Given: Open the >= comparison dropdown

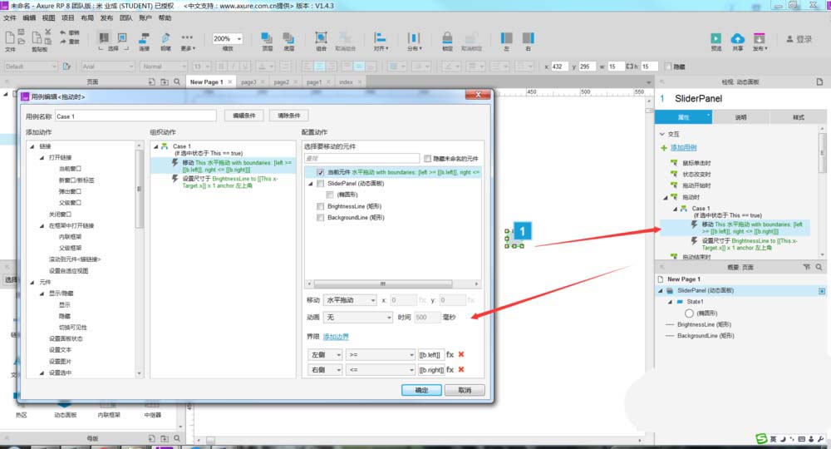Looking at the screenshot, I should [x=381, y=355].
